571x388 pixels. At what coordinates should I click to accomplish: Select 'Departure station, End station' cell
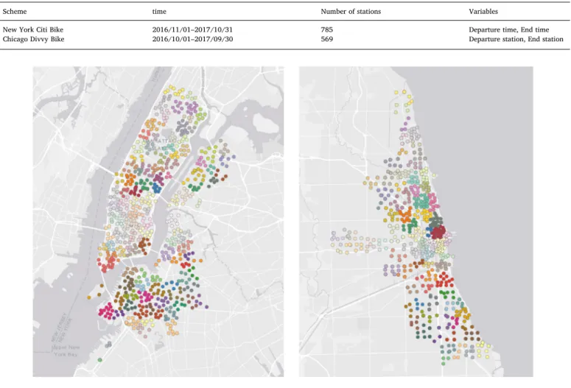point(516,39)
